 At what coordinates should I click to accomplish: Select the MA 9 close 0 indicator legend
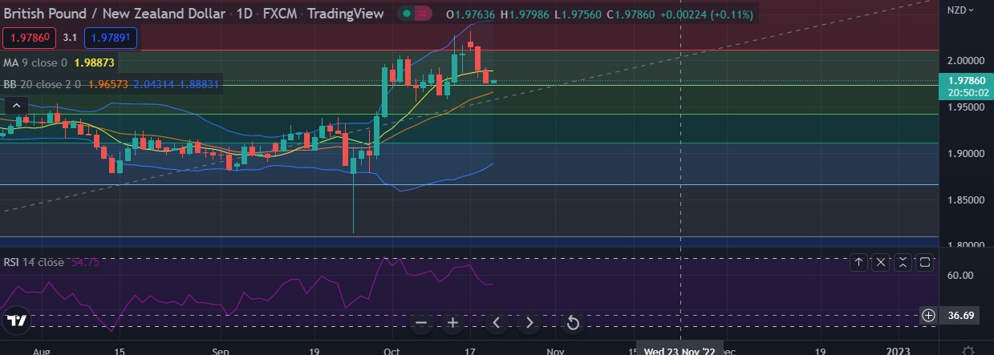36,62
